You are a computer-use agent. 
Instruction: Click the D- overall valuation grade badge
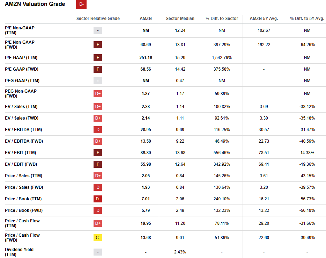click(x=81, y=5)
